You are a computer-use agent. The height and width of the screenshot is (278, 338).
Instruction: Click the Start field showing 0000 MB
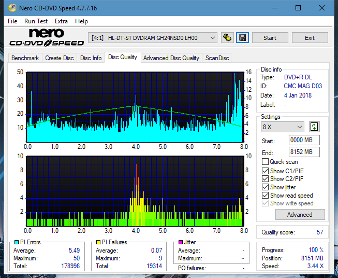tap(304, 140)
